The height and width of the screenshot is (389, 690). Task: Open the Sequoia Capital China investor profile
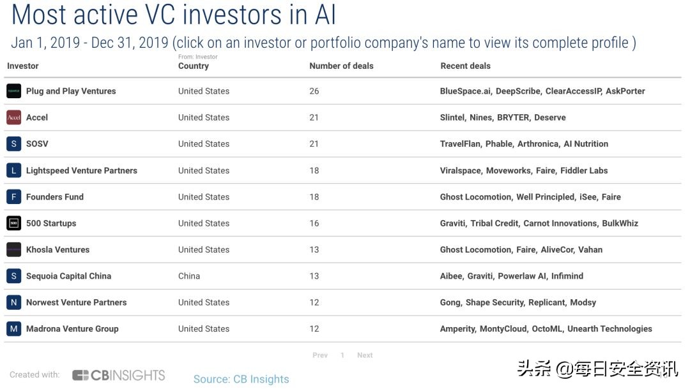(x=68, y=276)
